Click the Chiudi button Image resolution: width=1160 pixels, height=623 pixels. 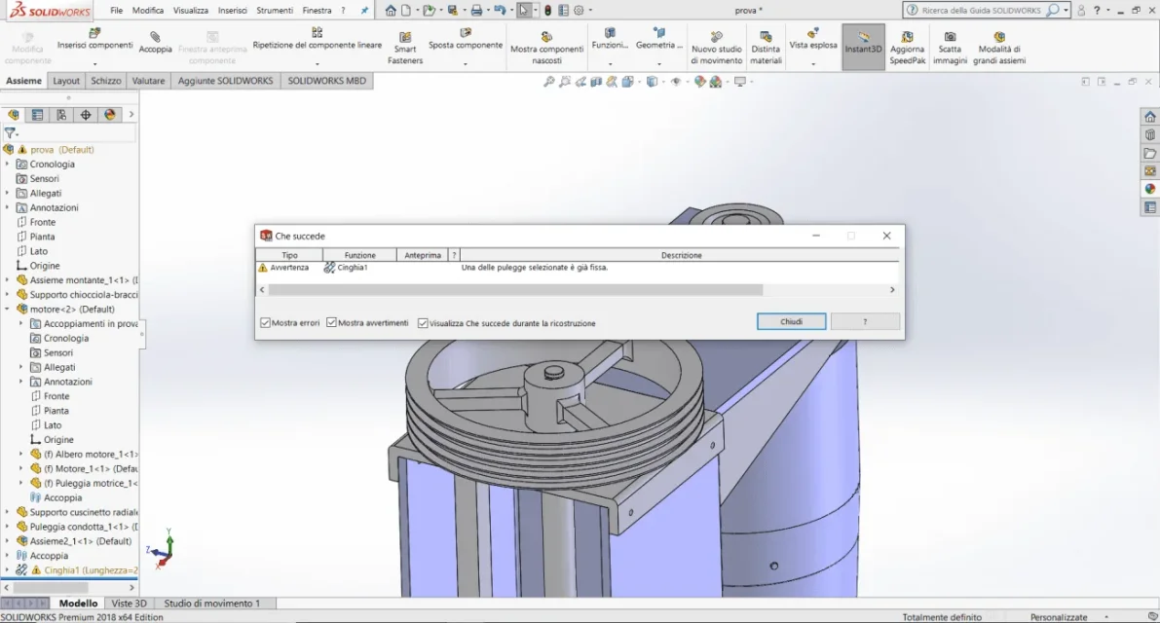click(x=791, y=321)
